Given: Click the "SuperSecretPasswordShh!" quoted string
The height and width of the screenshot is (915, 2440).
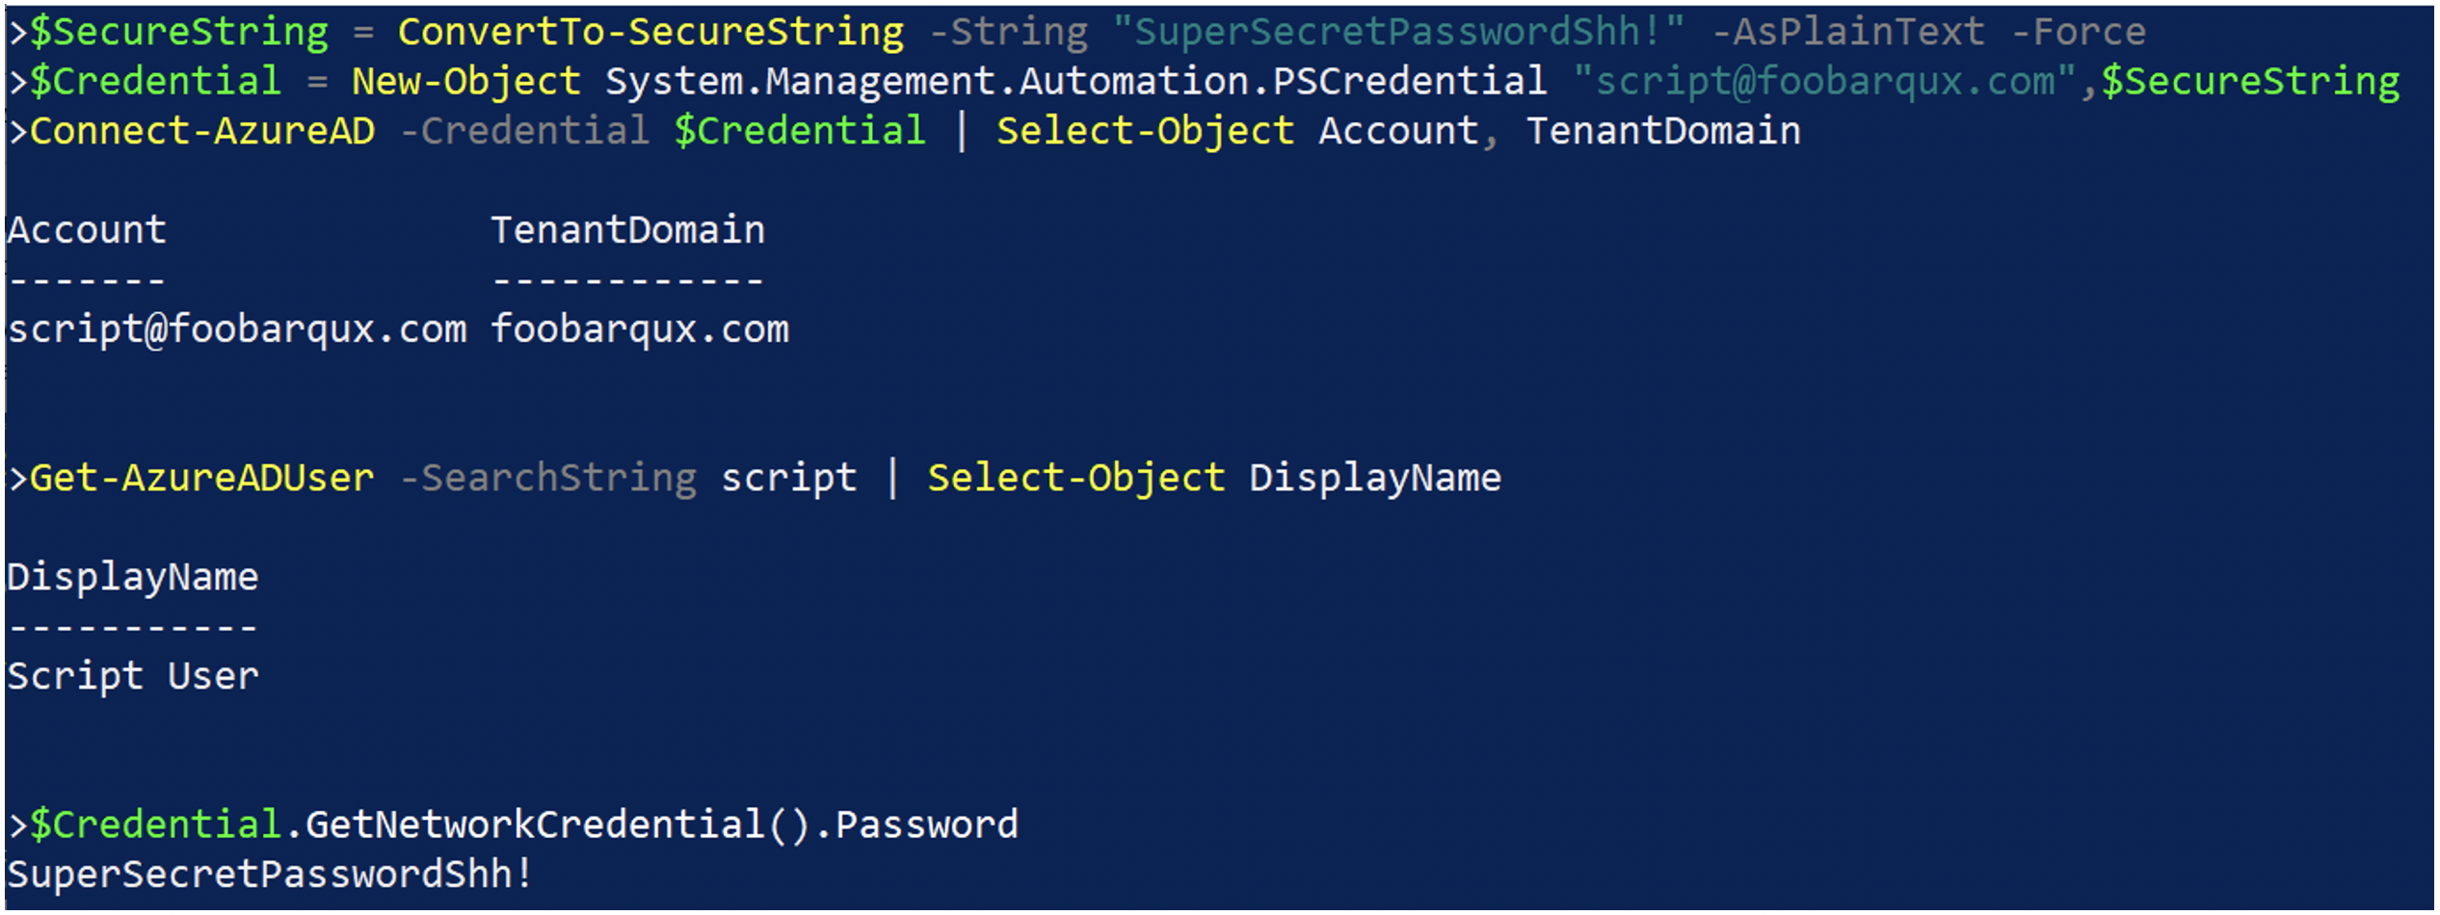Looking at the screenshot, I should click(1398, 32).
